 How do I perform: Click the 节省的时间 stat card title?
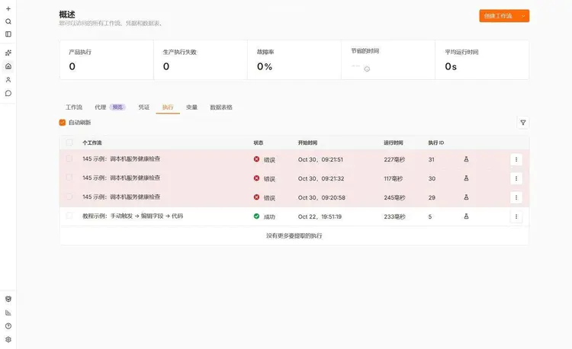(x=365, y=51)
